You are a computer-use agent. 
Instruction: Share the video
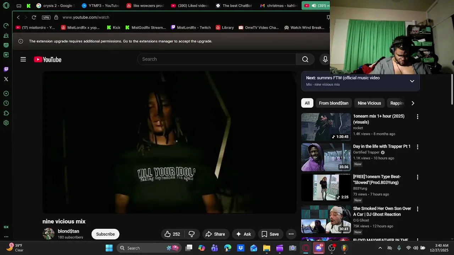click(215, 234)
